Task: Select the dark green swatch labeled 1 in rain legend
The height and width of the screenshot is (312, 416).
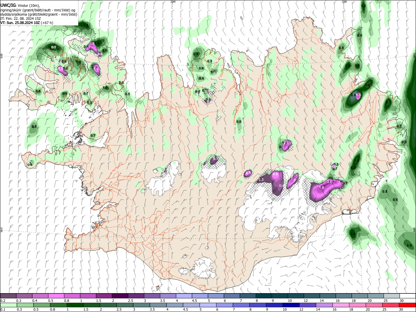Action: tap(75, 305)
